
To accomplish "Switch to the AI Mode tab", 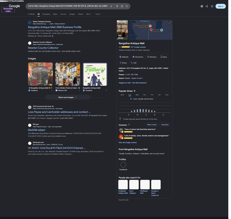I will pyautogui.click(x=31, y=14).
